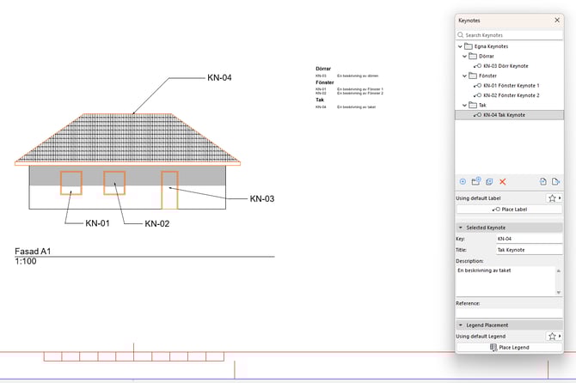Click the Search Keynotes field
Image resolution: width=576 pixels, height=383 pixels.
tap(512, 35)
